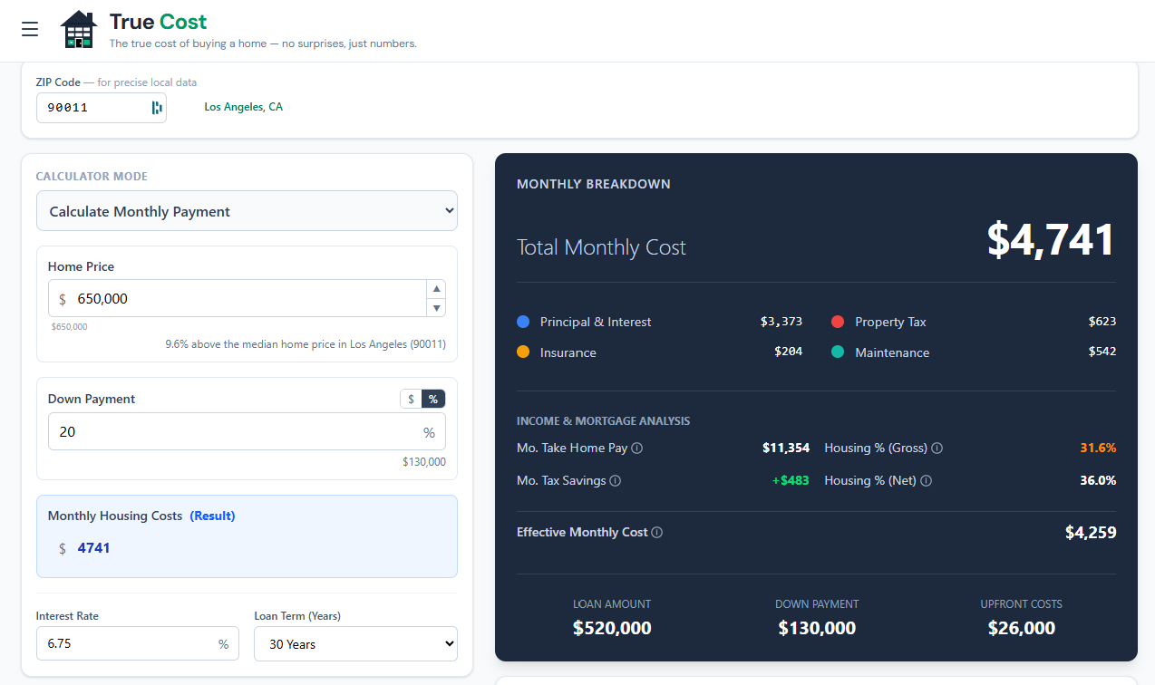Click the (Result) label

coord(212,516)
